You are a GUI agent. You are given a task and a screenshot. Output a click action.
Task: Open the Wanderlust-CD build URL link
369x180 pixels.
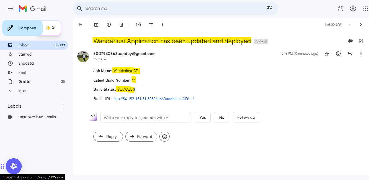tap(153, 99)
